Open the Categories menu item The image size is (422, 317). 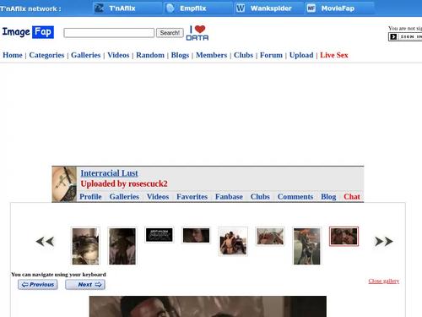point(46,55)
